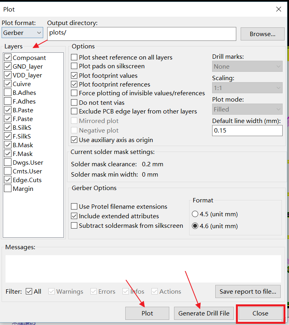
Task: Click the Output directory text field
Action: coord(142,33)
